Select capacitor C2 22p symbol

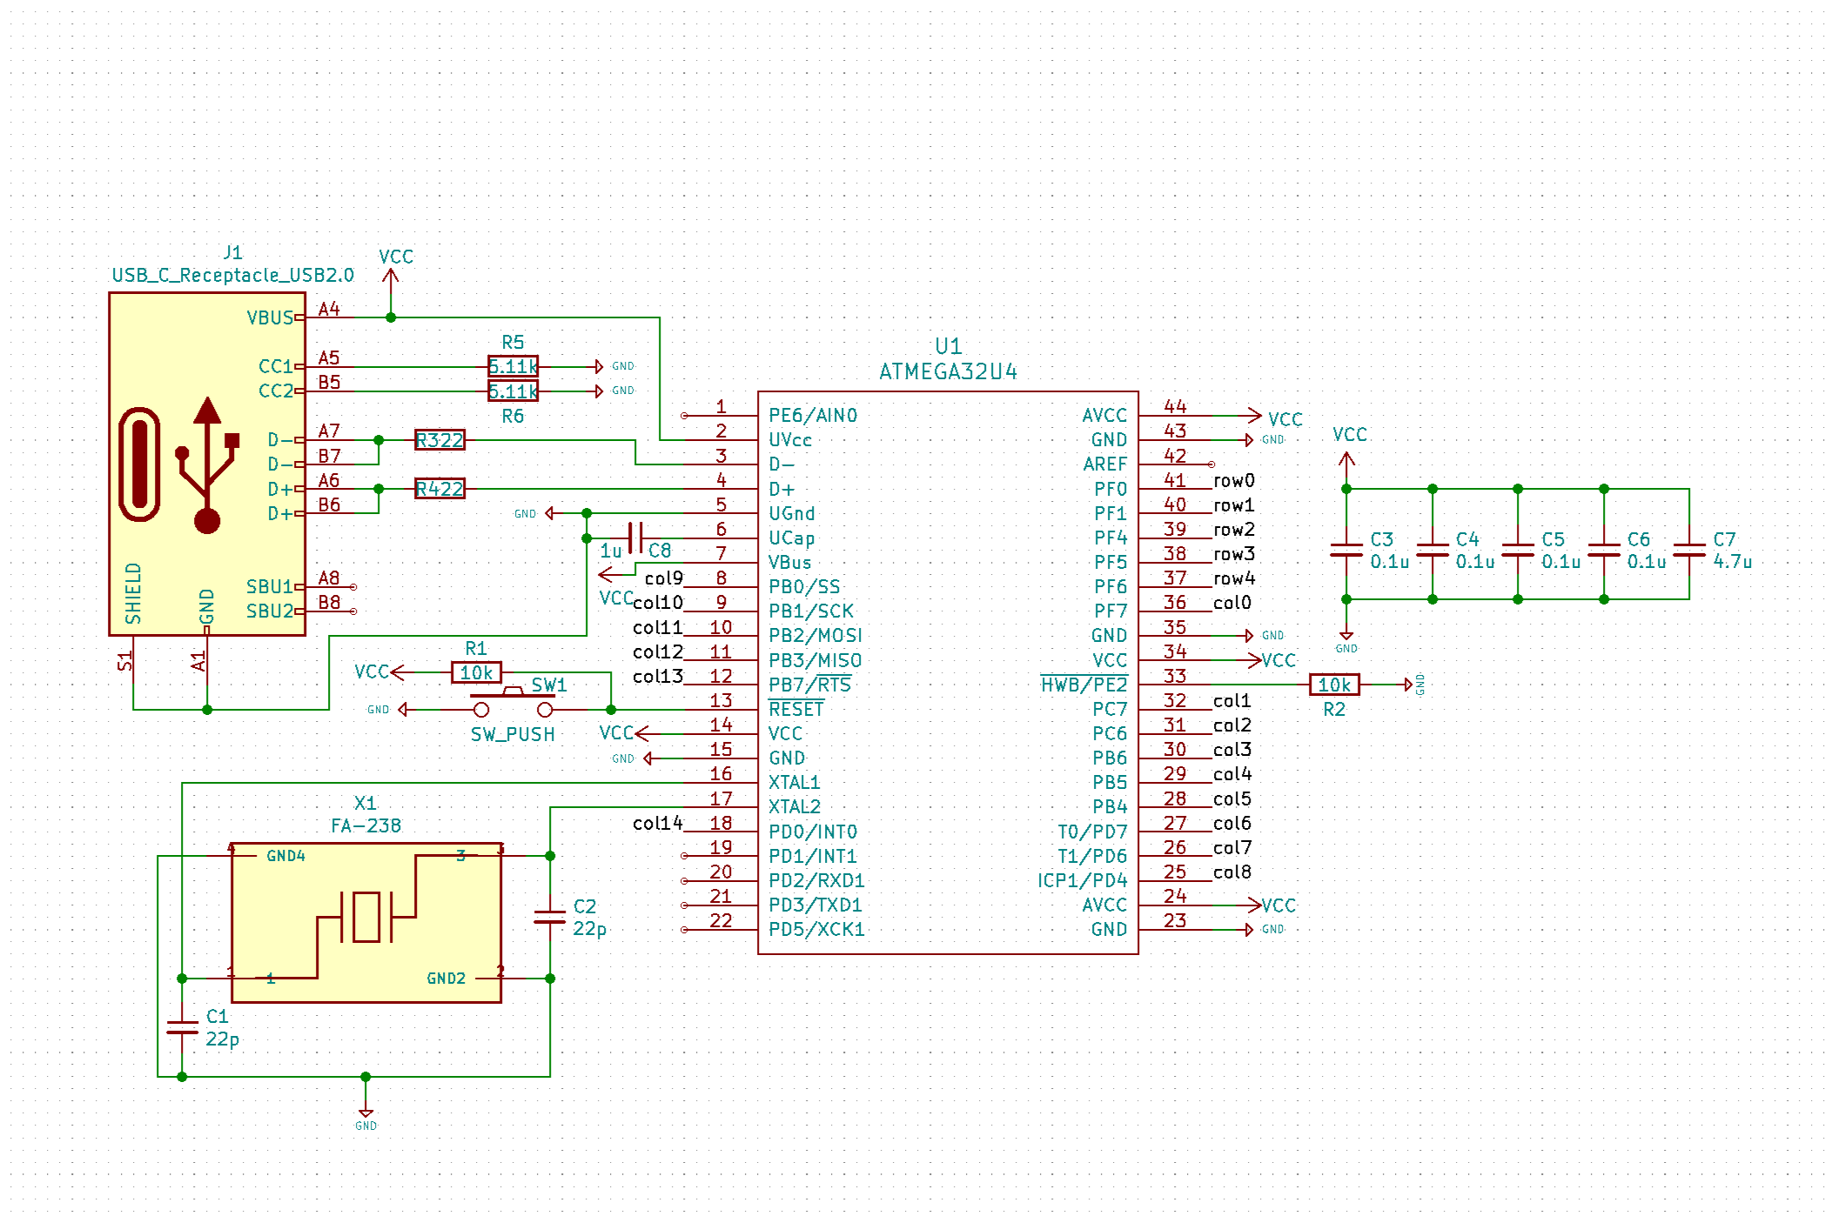click(550, 917)
